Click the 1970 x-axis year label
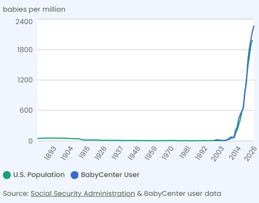The height and width of the screenshot is (203, 259). point(168,153)
